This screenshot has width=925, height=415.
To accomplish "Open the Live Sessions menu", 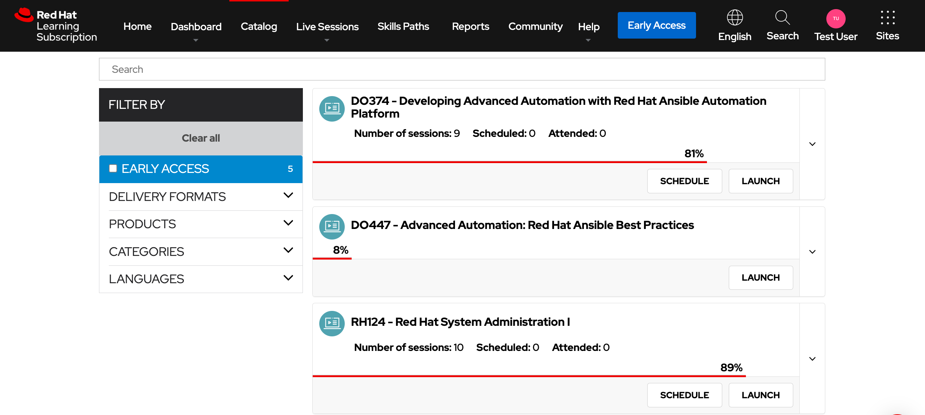I will point(327,26).
